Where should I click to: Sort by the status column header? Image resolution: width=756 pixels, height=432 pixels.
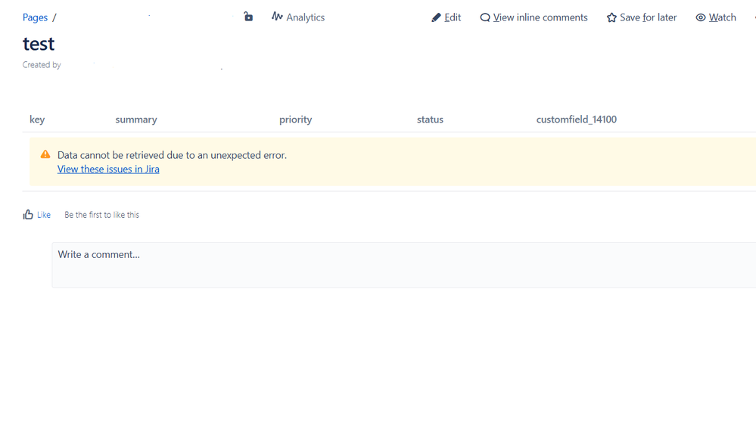click(x=430, y=120)
